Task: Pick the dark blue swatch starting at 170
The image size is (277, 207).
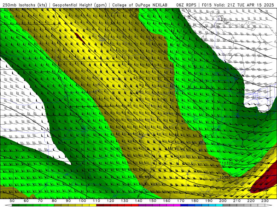Action: (184, 205)
